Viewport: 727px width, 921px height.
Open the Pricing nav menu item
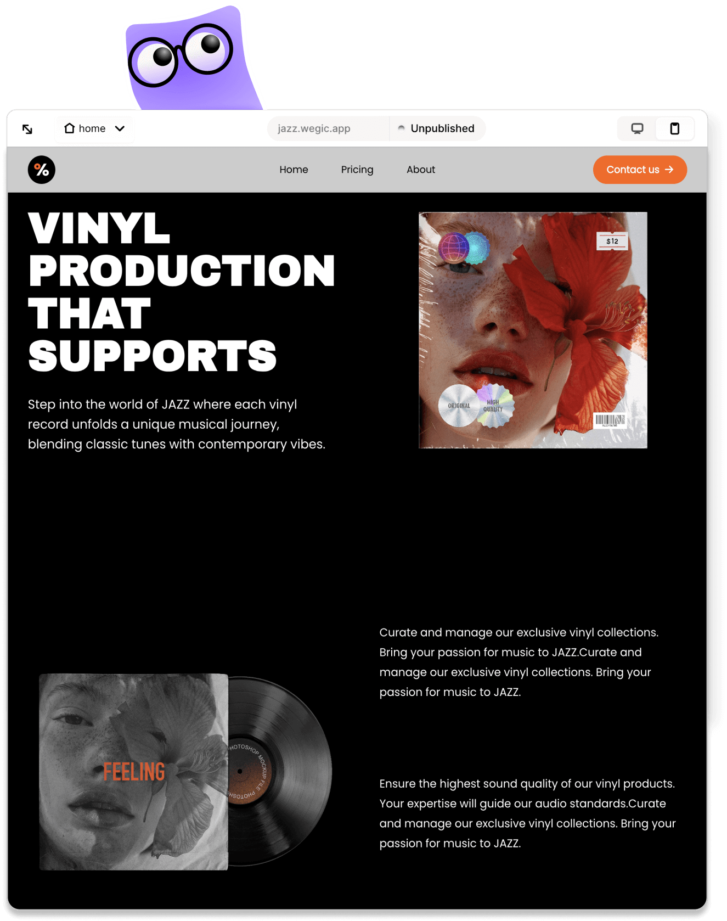click(x=357, y=170)
